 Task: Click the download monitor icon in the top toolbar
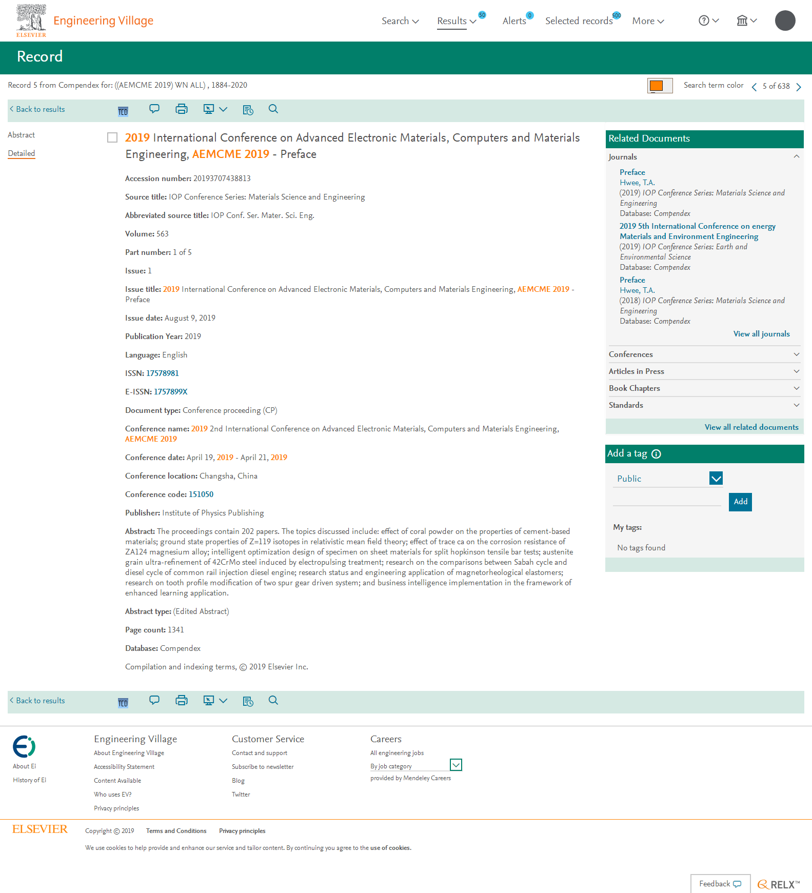click(209, 109)
